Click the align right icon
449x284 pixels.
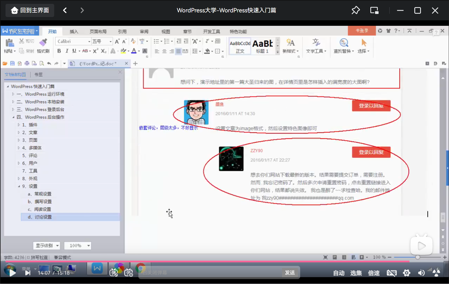point(171,51)
